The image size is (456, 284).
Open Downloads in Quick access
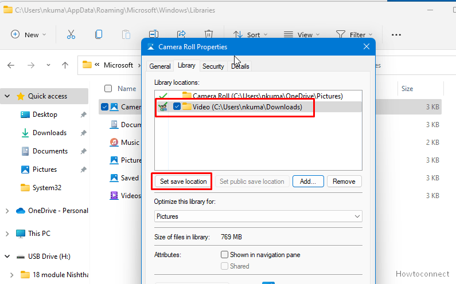[x=49, y=133]
